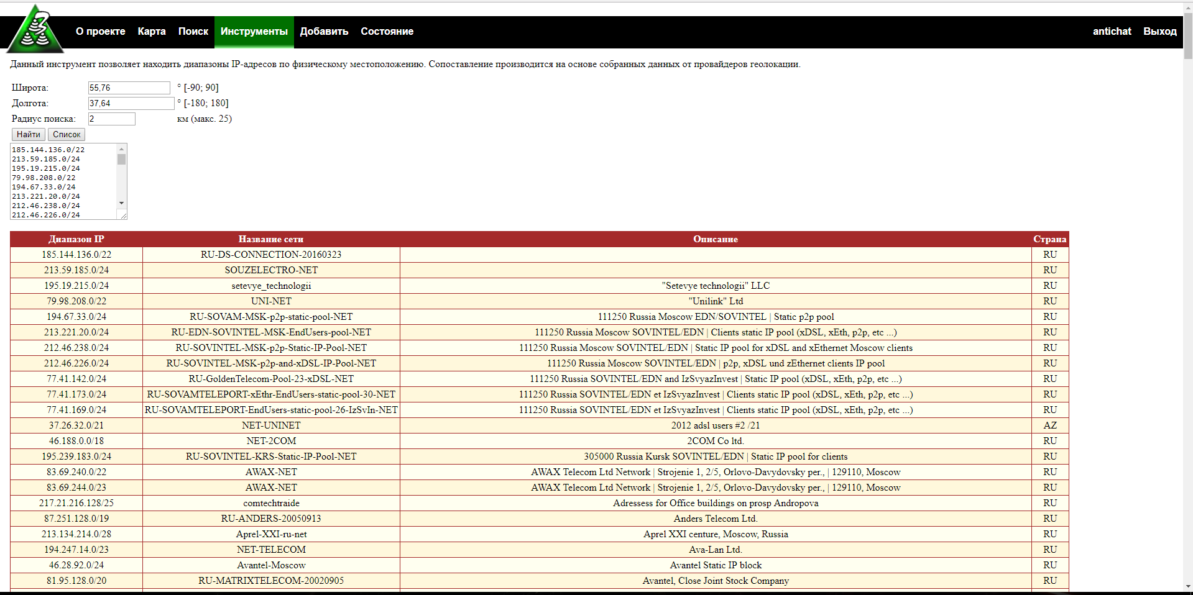Open the Карта menu item
The height and width of the screenshot is (595, 1193).
click(152, 32)
